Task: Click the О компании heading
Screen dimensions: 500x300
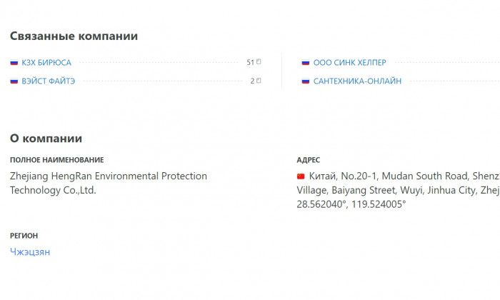Action: (46, 139)
